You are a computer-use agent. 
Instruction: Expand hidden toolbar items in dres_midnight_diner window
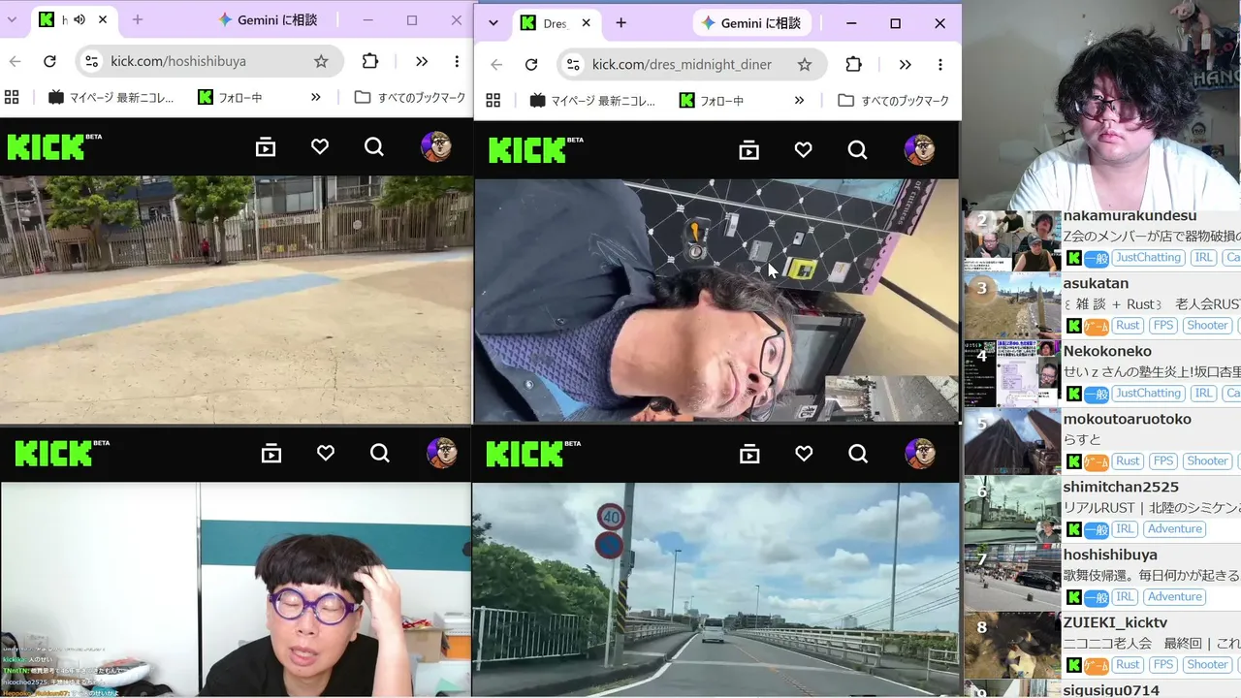click(905, 65)
